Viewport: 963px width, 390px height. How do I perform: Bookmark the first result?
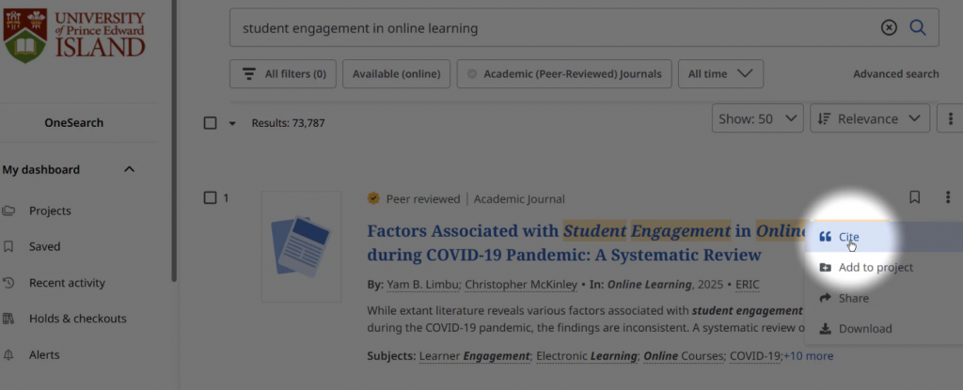pyautogui.click(x=914, y=197)
